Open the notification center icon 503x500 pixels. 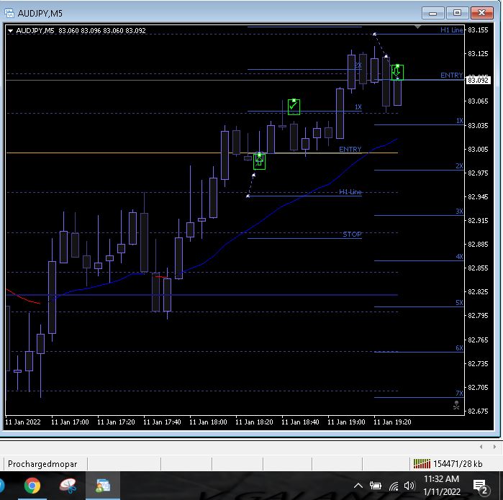[480, 486]
